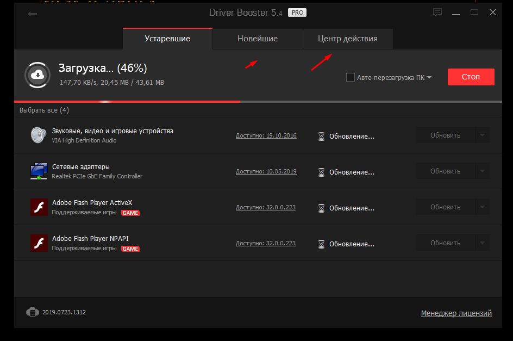This screenshot has width=513, height=341.
Task: Click the cloud download status icon
Action: (x=37, y=75)
